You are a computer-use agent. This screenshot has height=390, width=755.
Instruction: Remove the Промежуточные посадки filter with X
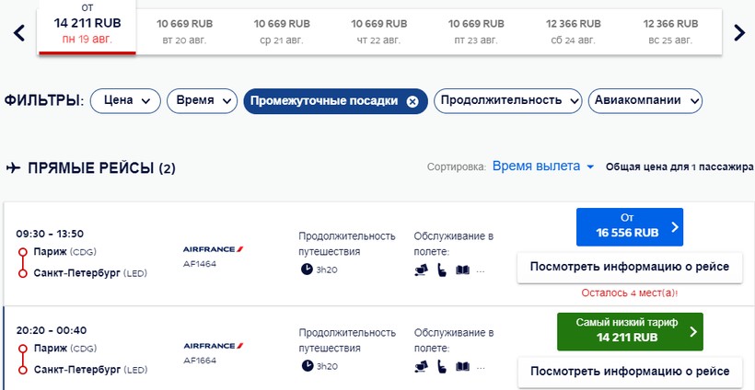tap(412, 101)
